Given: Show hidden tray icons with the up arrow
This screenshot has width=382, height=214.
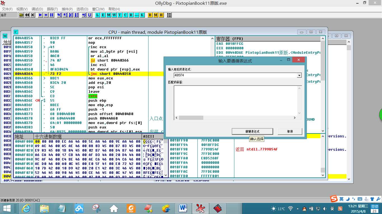Looking at the screenshot, I should pos(297,208).
